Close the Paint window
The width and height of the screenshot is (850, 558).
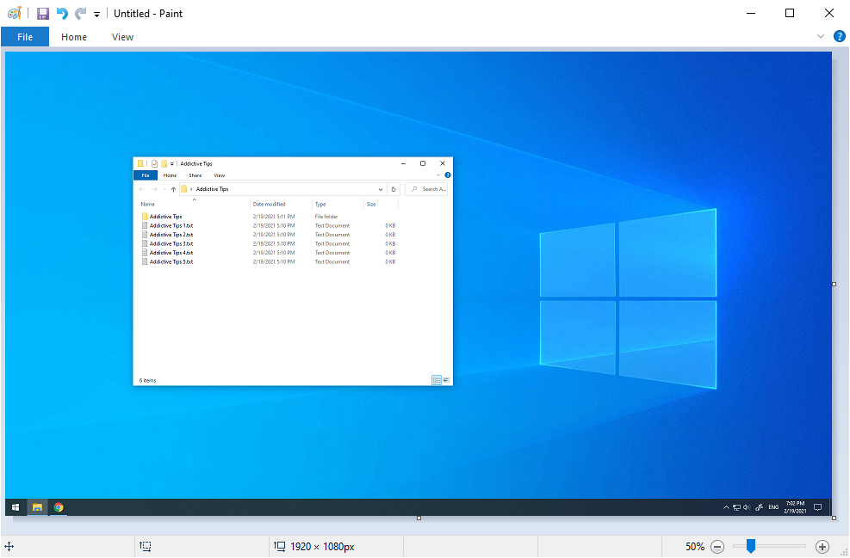click(828, 13)
